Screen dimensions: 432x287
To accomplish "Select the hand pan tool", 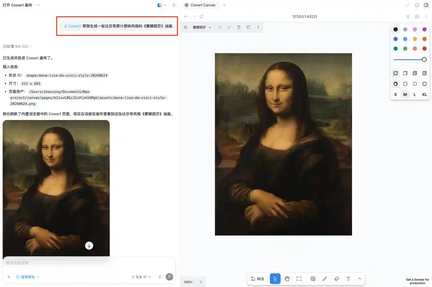I will [x=287, y=279].
